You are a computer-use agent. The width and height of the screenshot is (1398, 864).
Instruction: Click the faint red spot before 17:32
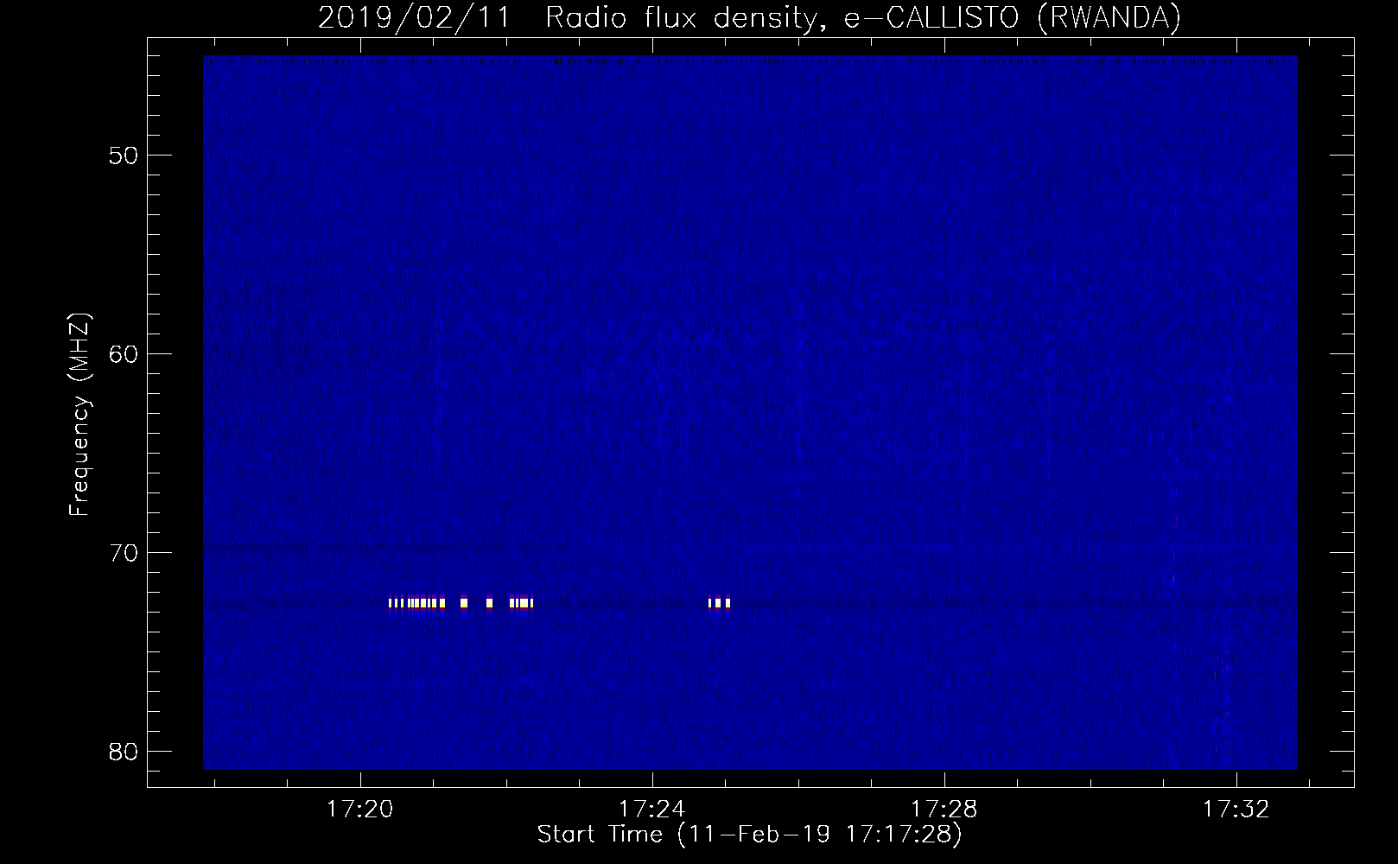[1172, 578]
